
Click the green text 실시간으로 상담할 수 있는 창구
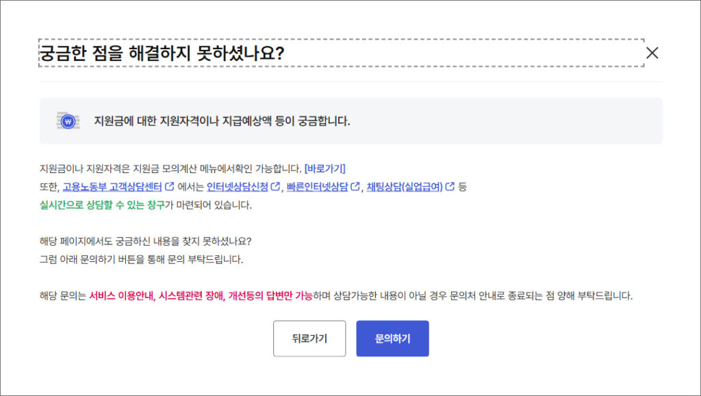click(101, 204)
